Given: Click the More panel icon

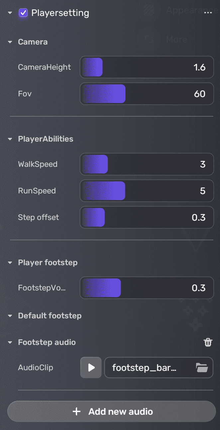Looking at the screenshot, I should (x=148, y=39).
